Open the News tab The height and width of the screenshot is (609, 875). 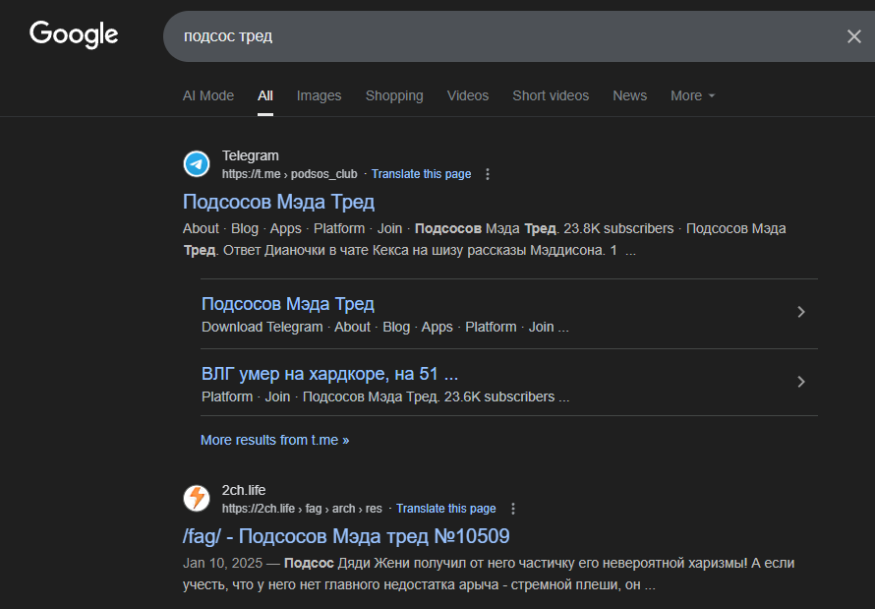tap(629, 95)
